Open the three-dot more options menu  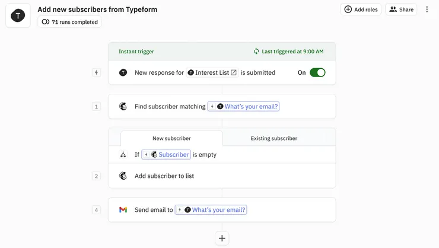pos(427,9)
